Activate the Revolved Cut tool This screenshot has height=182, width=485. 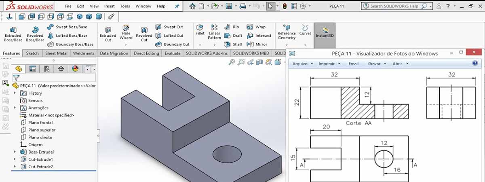click(x=144, y=34)
